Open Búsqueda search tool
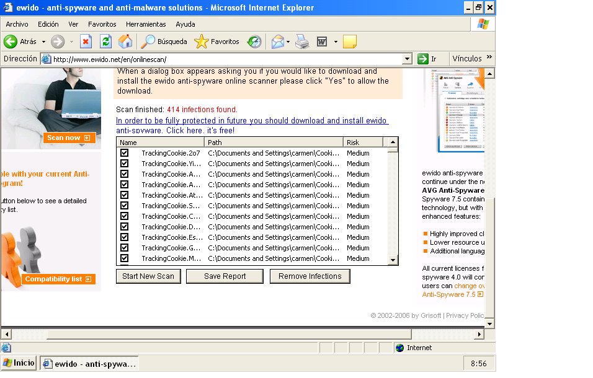 [x=164, y=42]
